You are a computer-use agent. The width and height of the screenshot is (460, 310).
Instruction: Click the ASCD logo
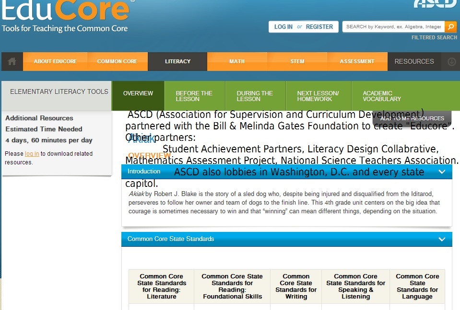tap(435, 3)
